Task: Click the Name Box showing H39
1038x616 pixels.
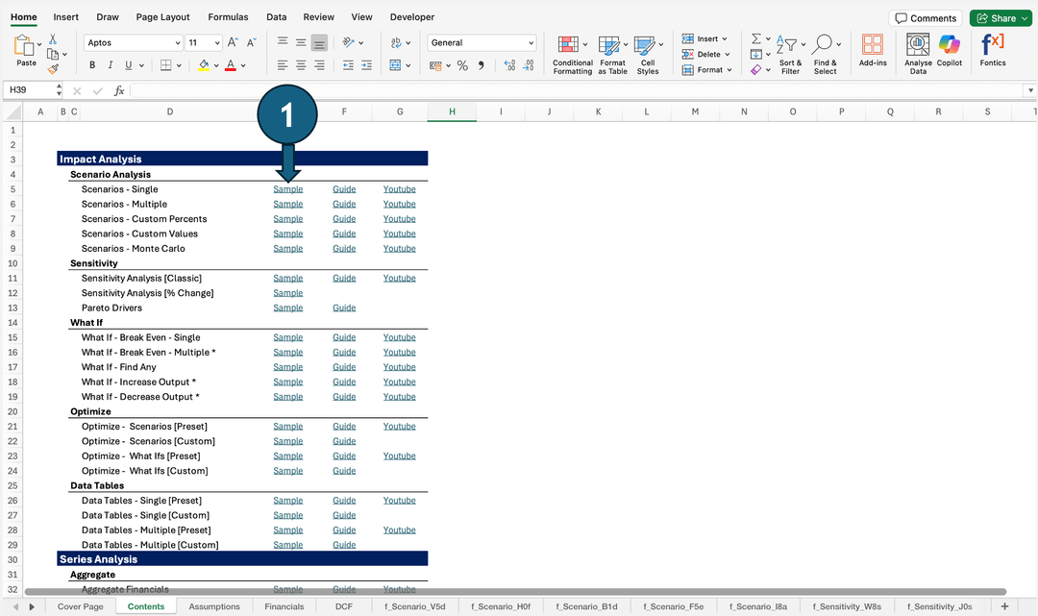Action: pyautogui.click(x=29, y=90)
